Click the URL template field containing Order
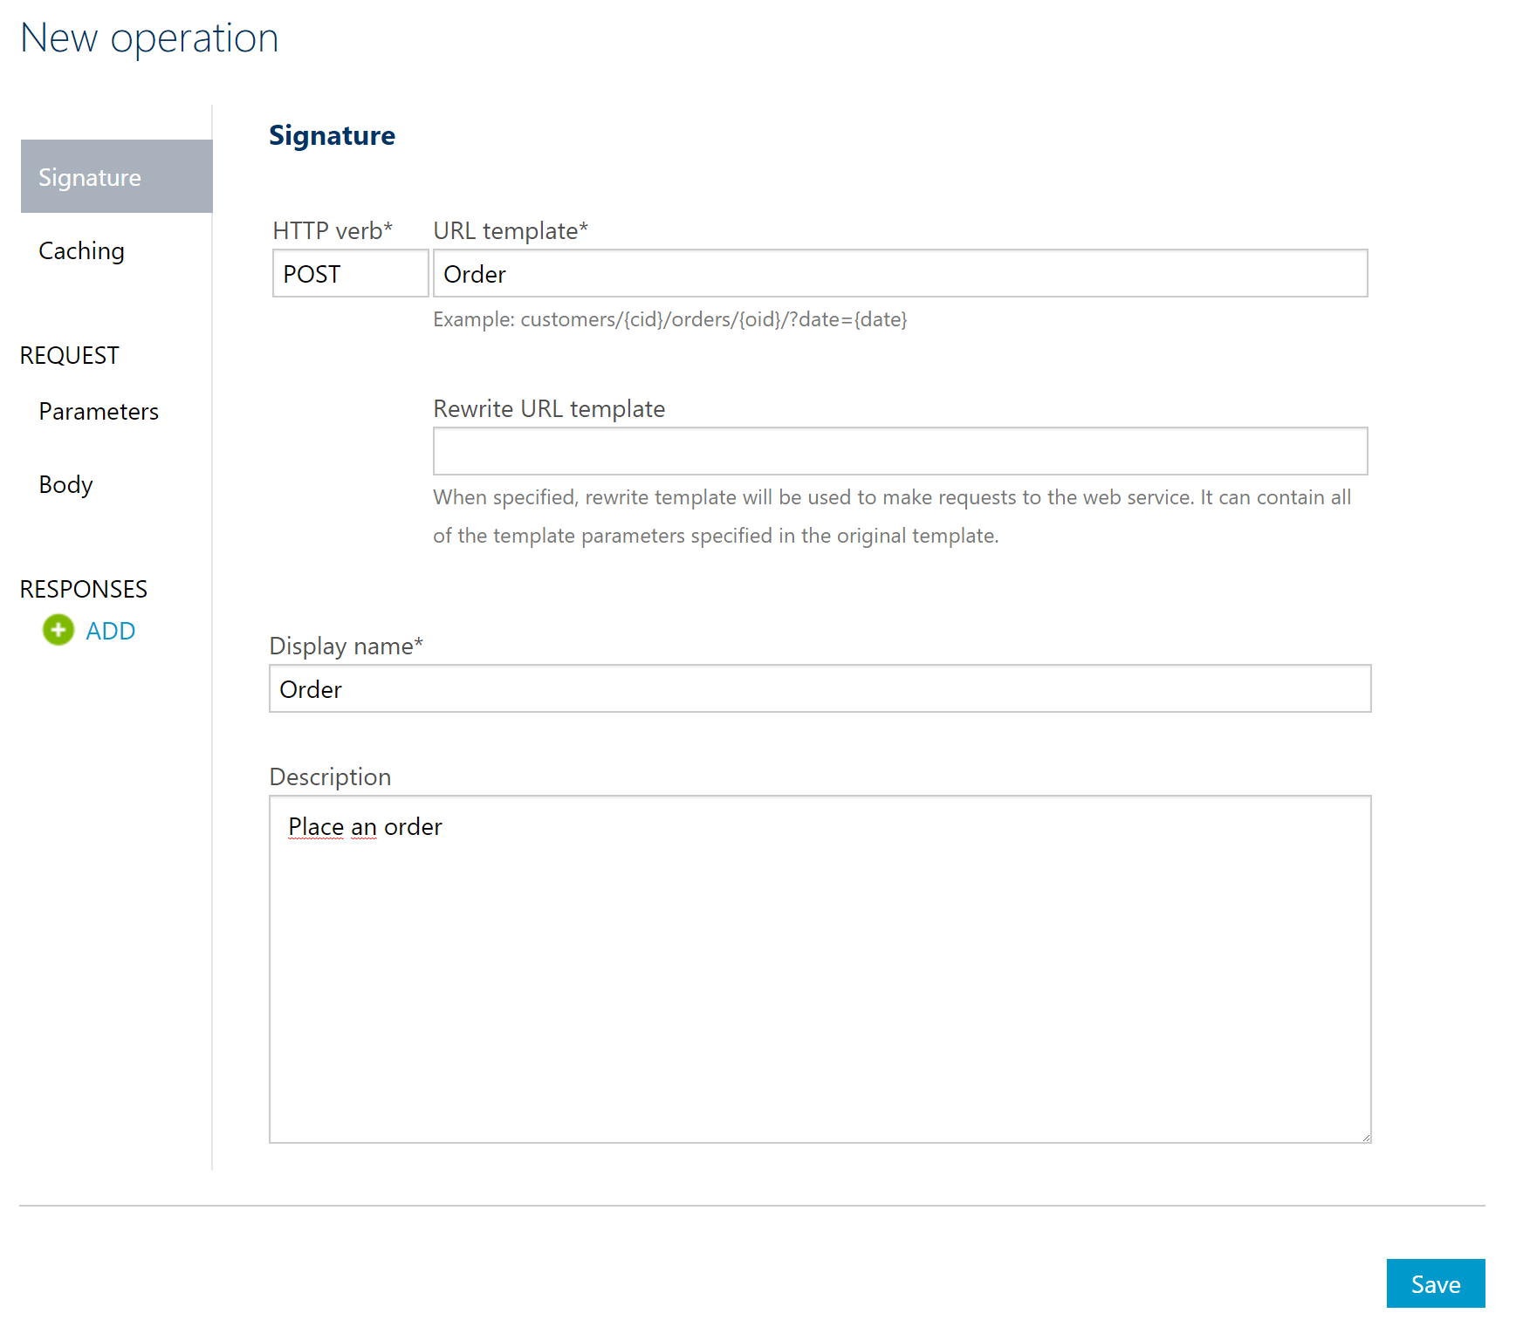 pyautogui.click(x=899, y=273)
